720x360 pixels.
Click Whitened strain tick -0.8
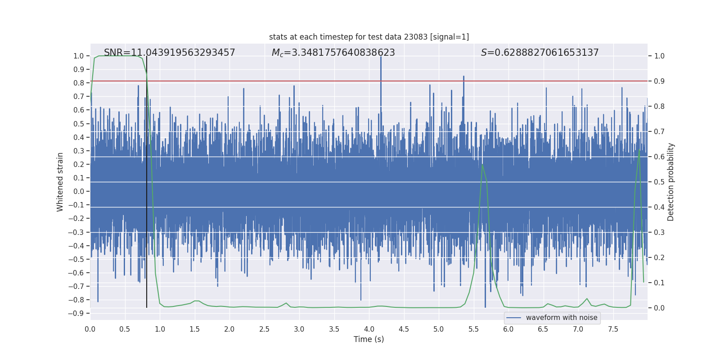pos(76,300)
